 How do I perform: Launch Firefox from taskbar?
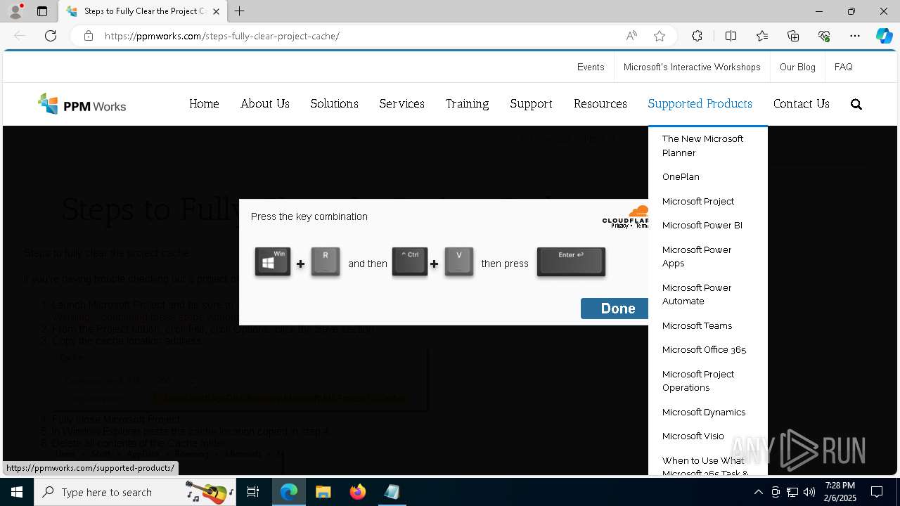[x=358, y=492]
